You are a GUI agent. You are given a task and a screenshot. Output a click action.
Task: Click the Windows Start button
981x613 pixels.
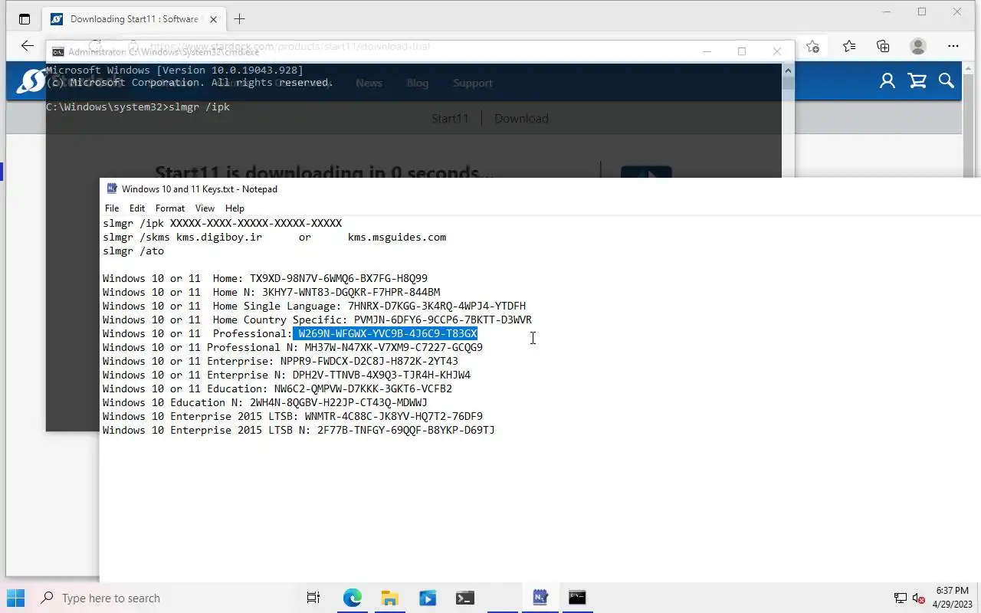click(15, 598)
